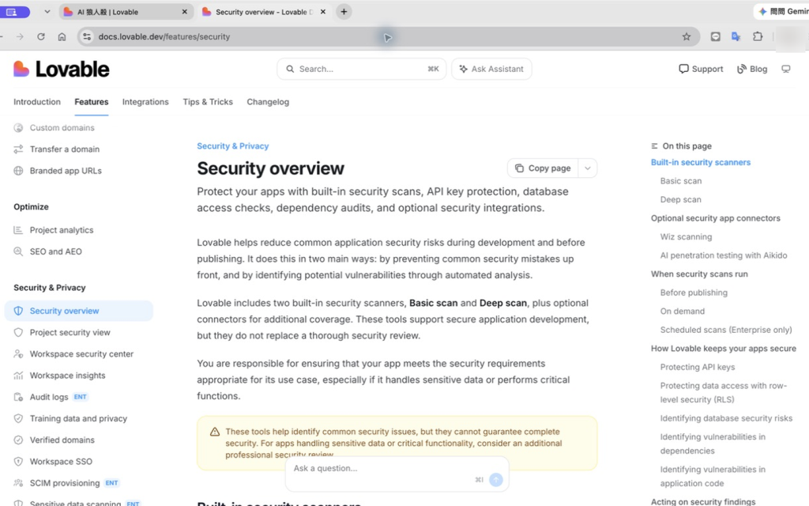
Task: Go to the browser home page icon
Action: click(x=62, y=36)
